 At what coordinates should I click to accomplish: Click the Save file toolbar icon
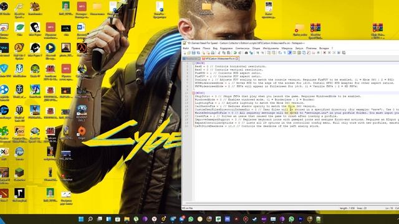(194, 53)
